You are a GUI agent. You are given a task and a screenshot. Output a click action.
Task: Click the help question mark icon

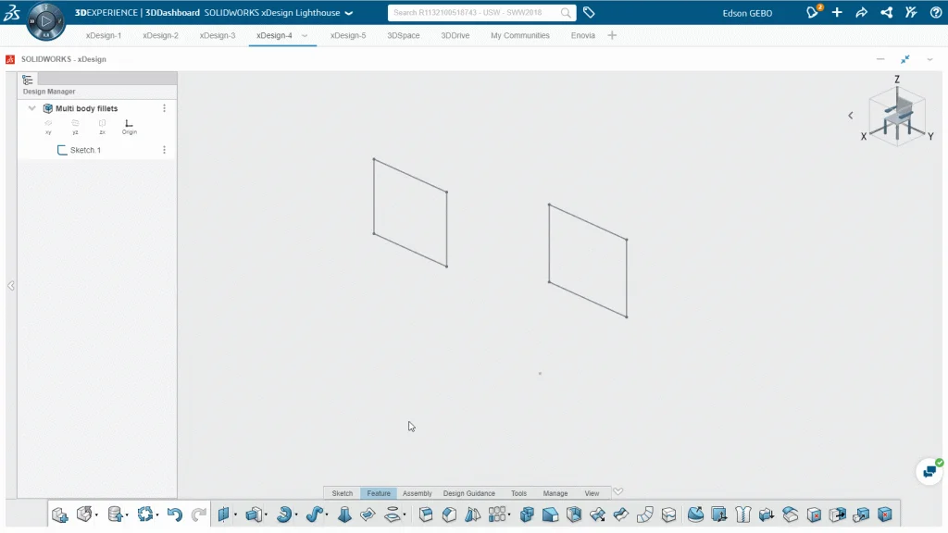(x=934, y=12)
